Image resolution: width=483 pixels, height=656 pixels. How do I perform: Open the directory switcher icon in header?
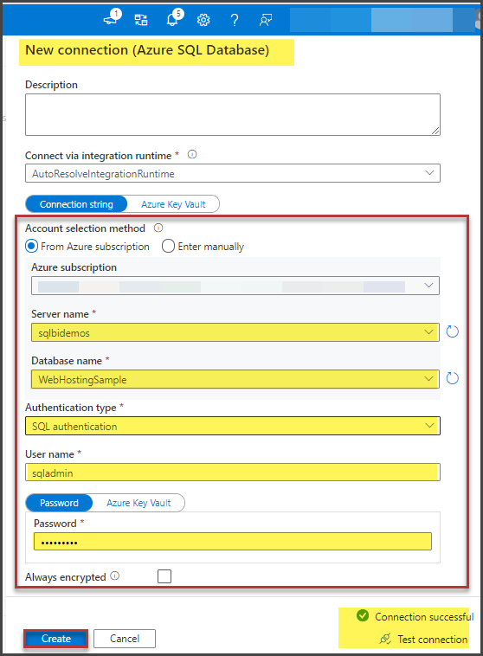[x=140, y=20]
